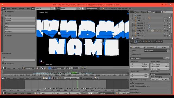Hide the Sphere object in viewport
The image size is (174, 98).
pos(164,36)
